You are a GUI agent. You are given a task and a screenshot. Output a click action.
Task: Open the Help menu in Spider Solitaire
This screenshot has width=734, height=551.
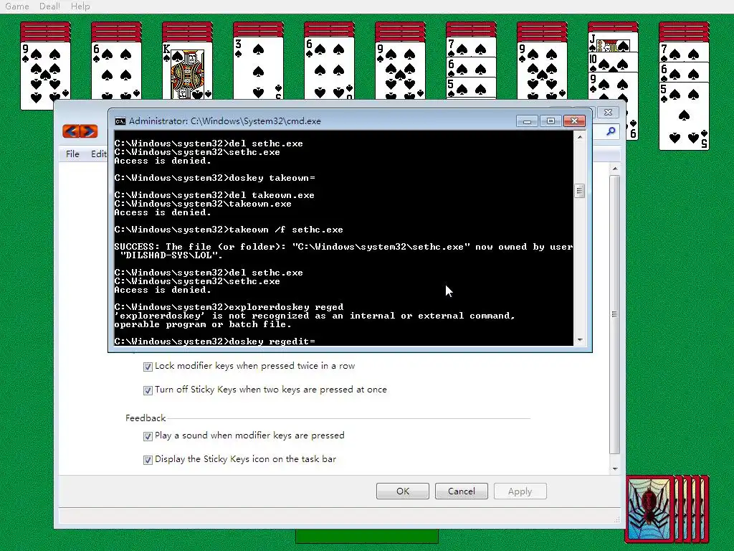click(x=80, y=6)
